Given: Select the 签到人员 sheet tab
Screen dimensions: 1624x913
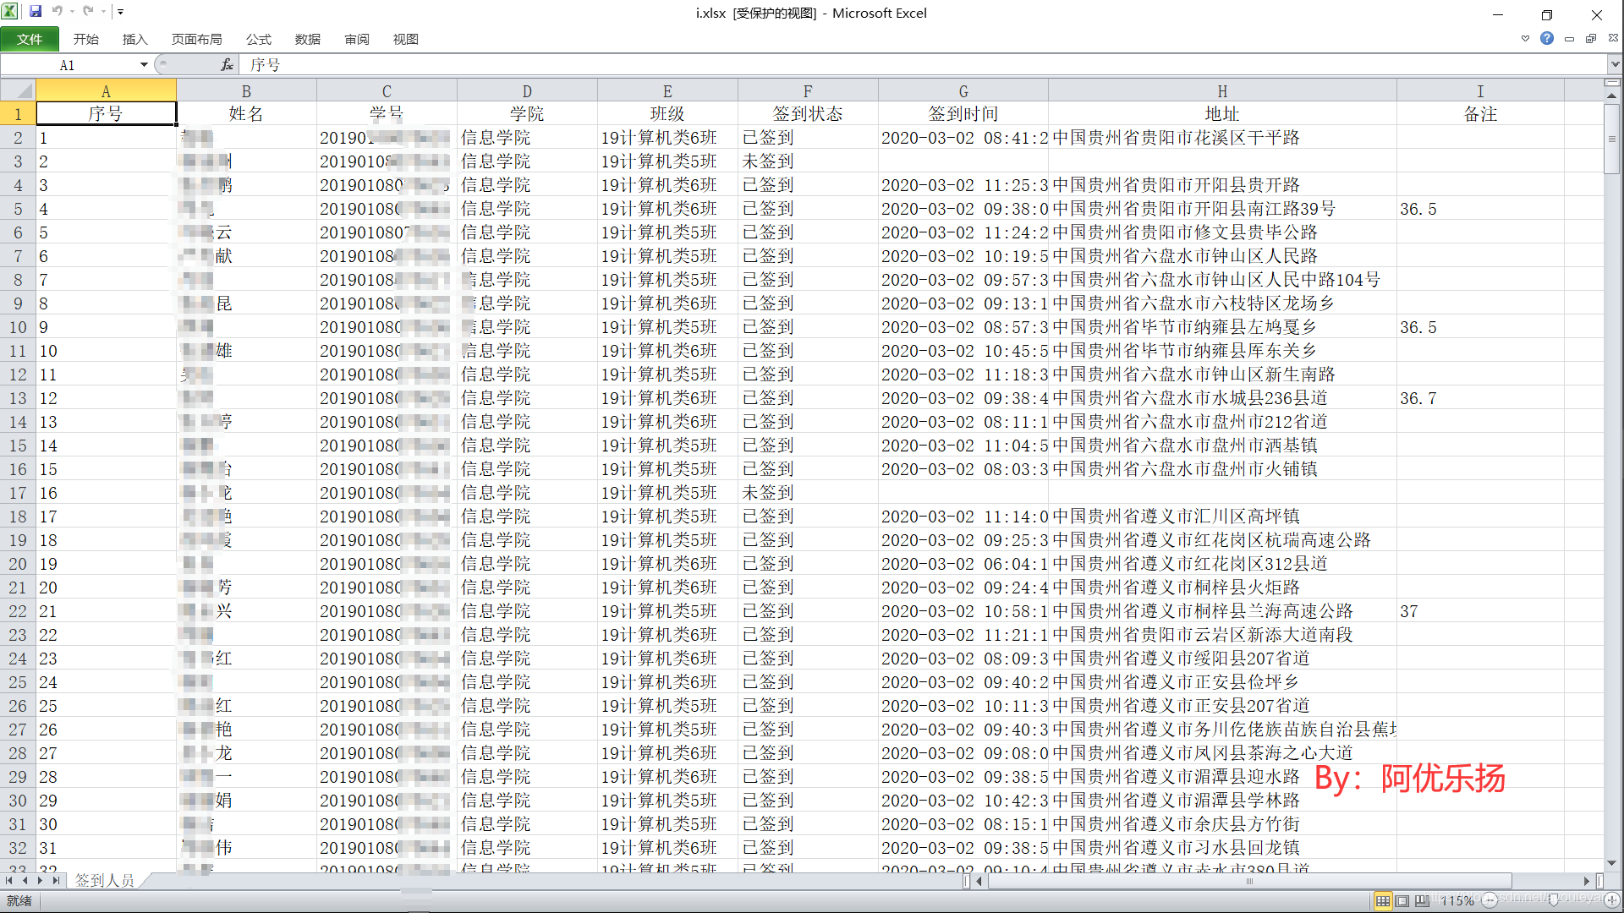Looking at the screenshot, I should (x=105, y=881).
